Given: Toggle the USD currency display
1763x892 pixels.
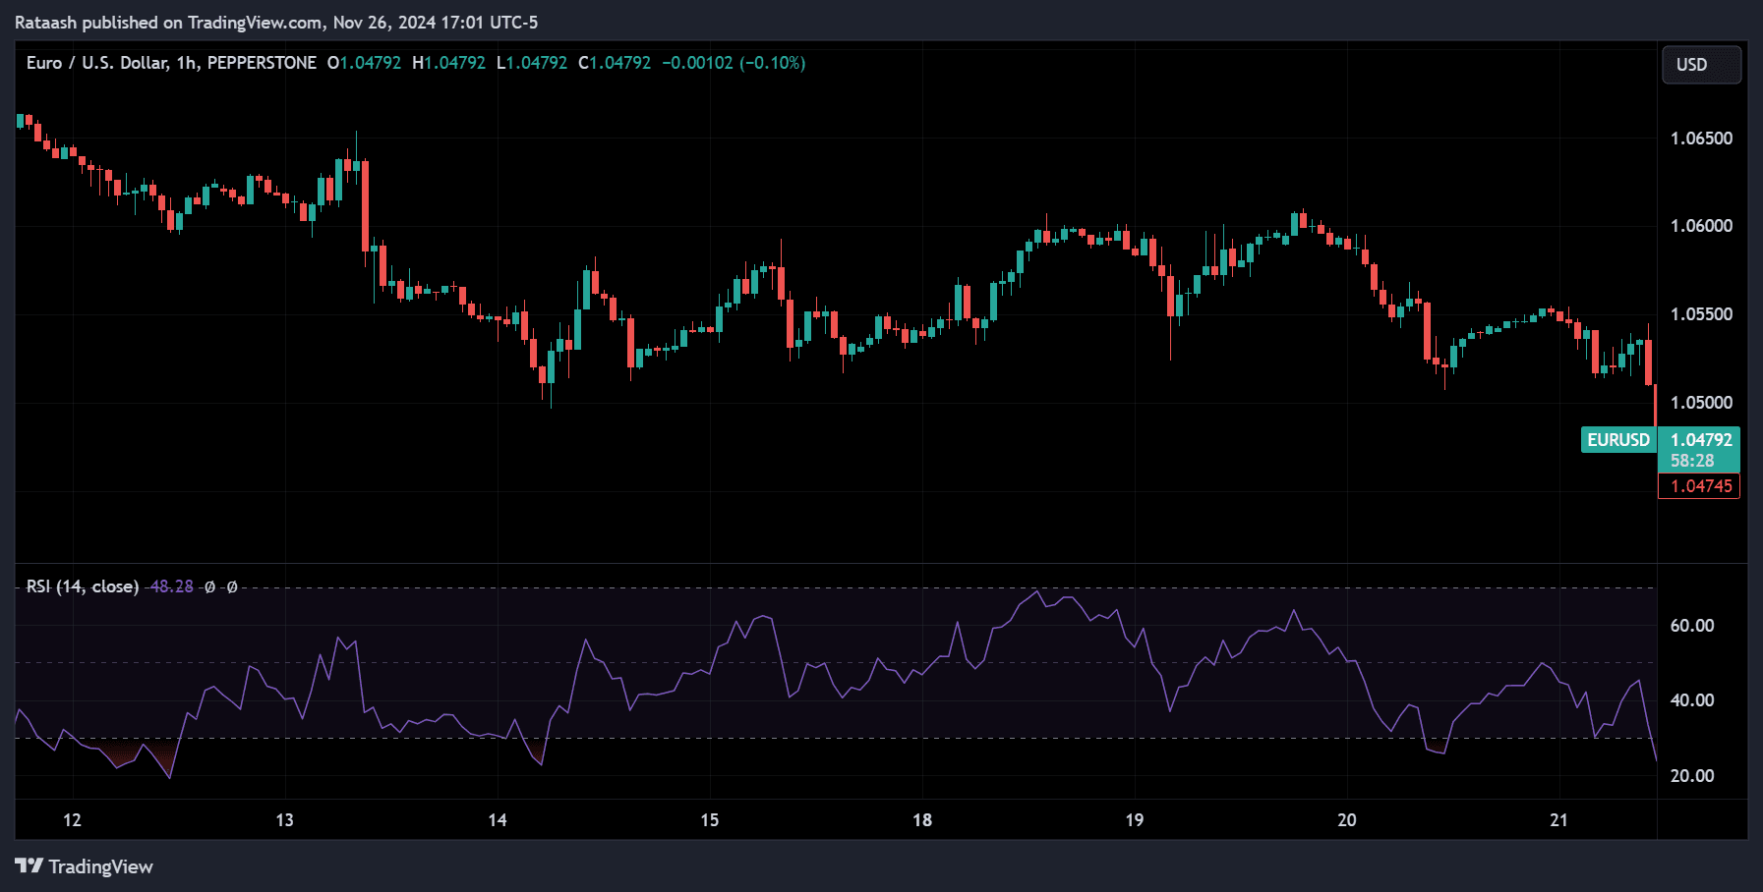Looking at the screenshot, I should [x=1701, y=65].
